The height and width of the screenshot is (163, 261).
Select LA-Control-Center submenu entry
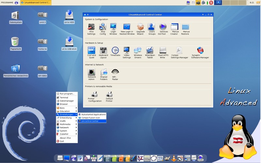click(92, 121)
